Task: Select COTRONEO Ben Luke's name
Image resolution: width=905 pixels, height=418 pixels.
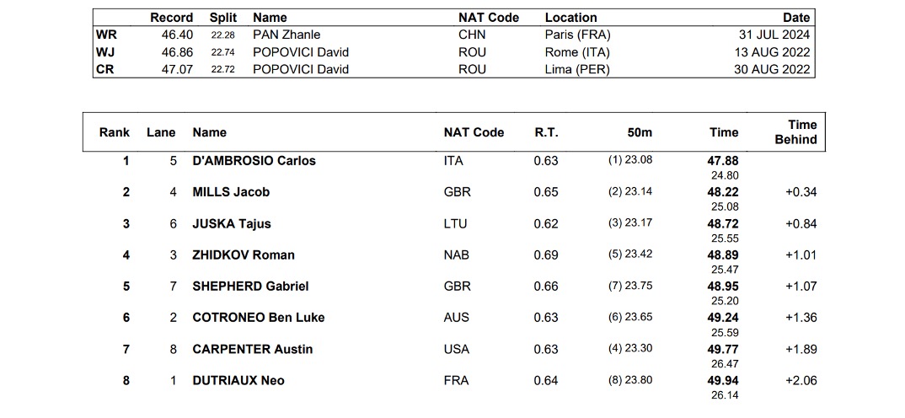Action: (258, 318)
